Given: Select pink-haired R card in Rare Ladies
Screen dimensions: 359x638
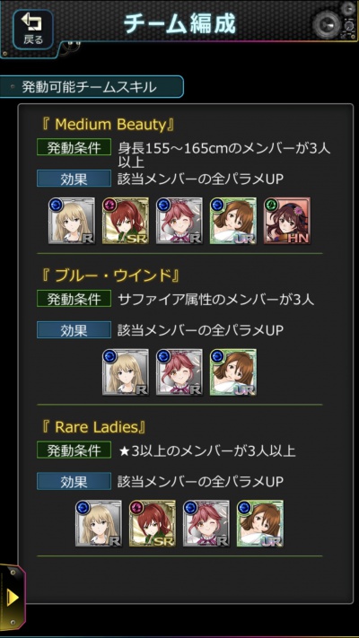Looking at the screenshot, I should click(x=206, y=523).
